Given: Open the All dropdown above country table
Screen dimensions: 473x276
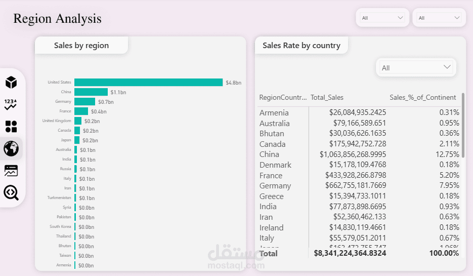Looking at the screenshot, I should tap(416, 68).
